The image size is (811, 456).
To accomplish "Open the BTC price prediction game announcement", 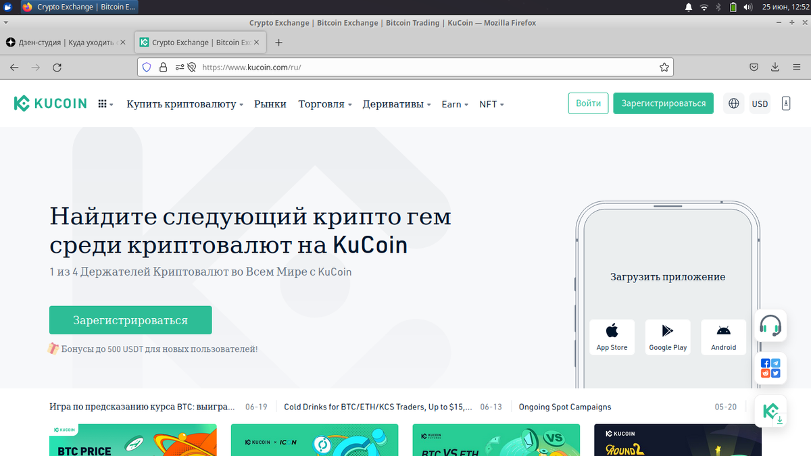I will click(x=142, y=407).
